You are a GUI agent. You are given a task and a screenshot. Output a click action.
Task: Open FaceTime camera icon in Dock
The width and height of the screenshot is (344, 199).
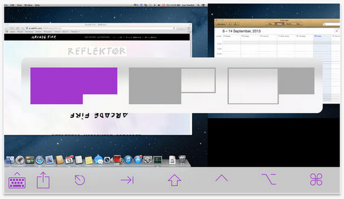tap(108, 160)
